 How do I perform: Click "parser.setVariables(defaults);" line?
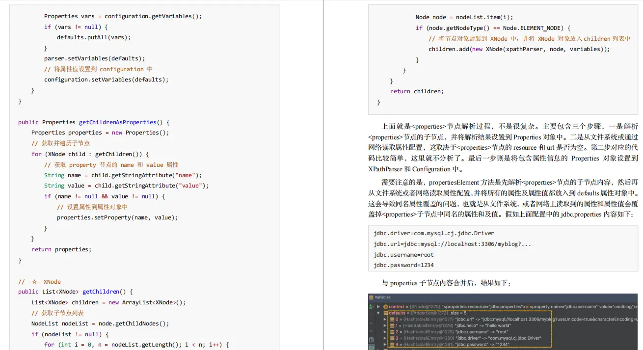point(95,58)
